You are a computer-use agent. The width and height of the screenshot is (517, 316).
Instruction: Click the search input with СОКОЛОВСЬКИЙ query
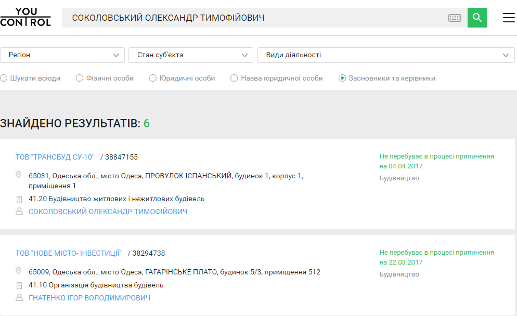(x=255, y=18)
